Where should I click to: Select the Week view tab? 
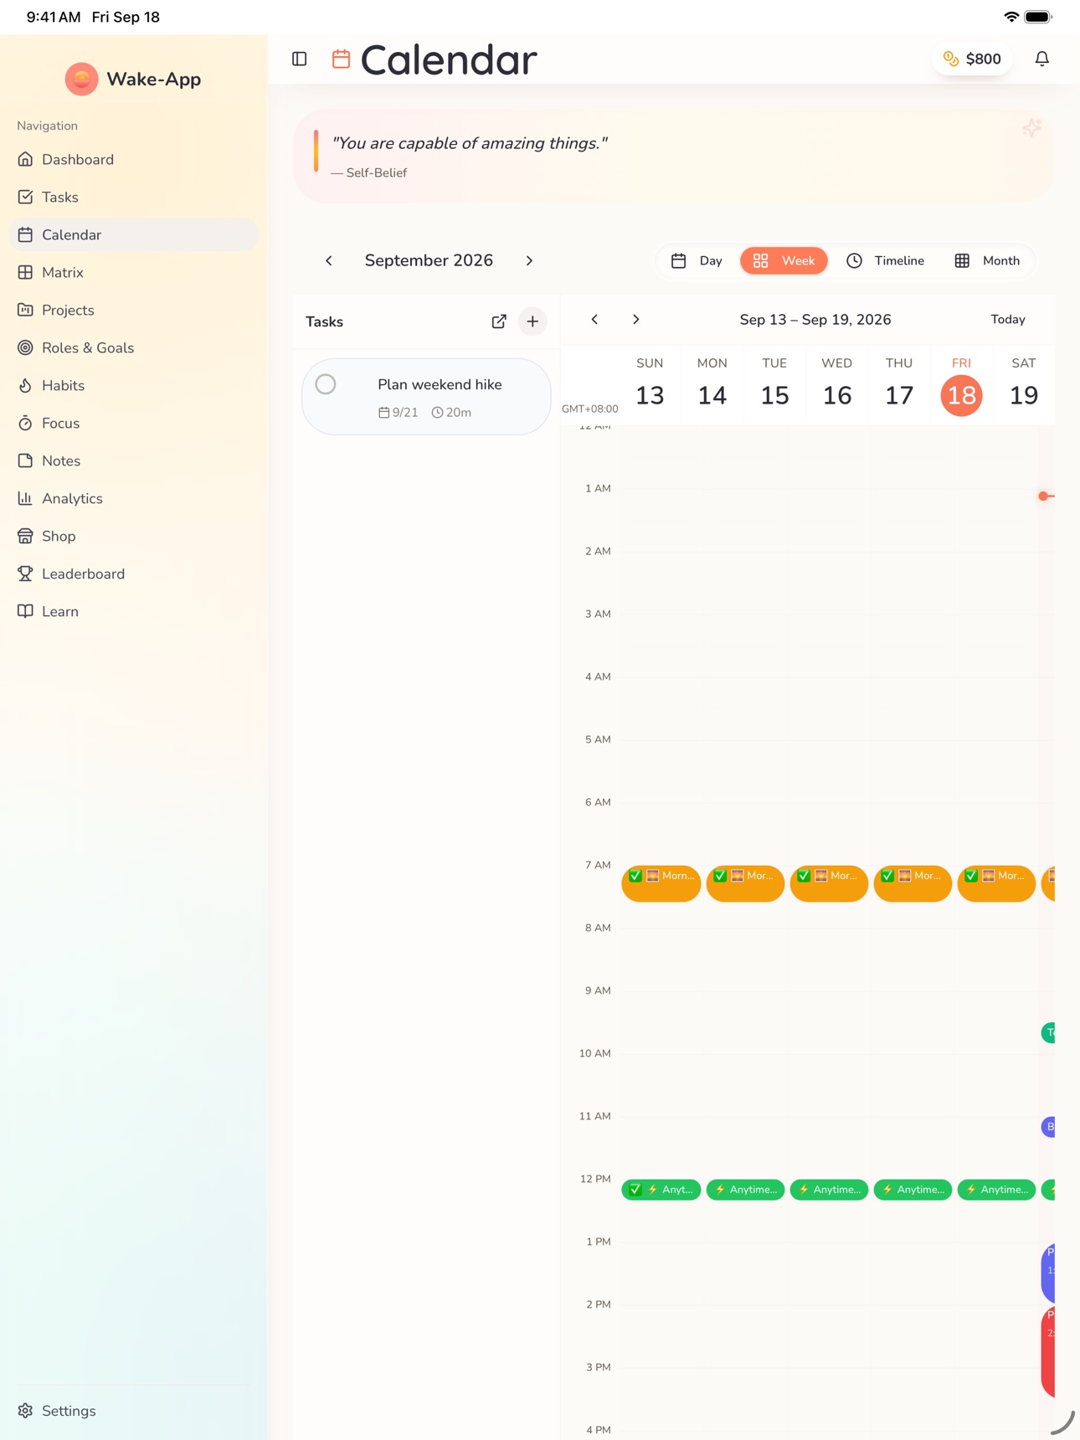[784, 260]
